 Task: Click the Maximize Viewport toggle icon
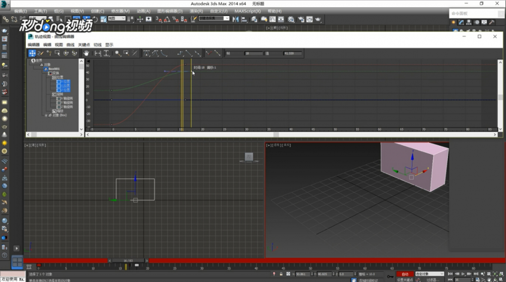point(501,280)
